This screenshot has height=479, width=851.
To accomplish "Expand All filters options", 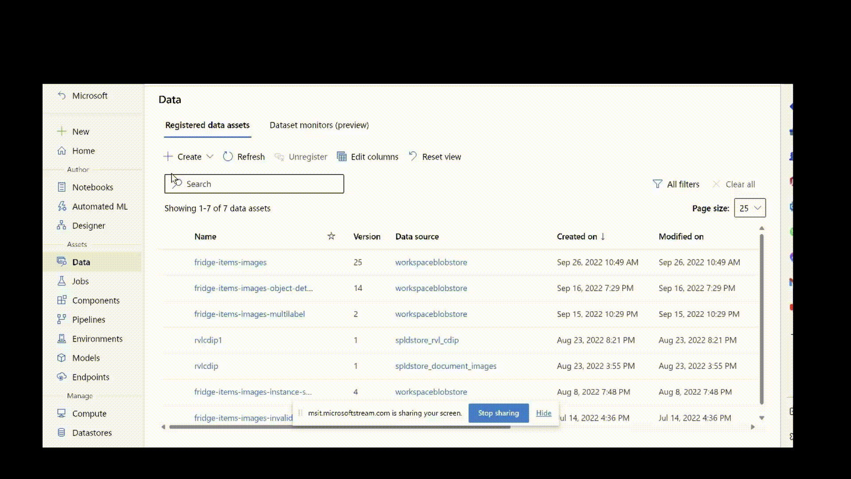I will pos(676,184).
